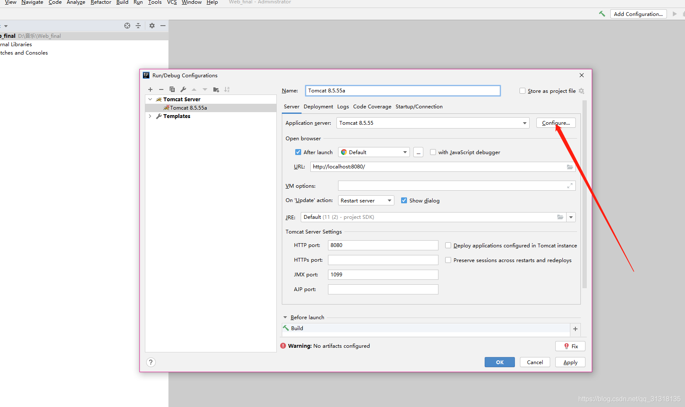
Task: Click the HTTP port input field
Action: (x=383, y=245)
